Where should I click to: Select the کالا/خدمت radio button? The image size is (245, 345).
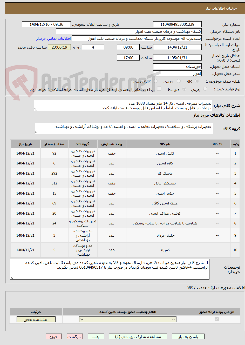155,81
